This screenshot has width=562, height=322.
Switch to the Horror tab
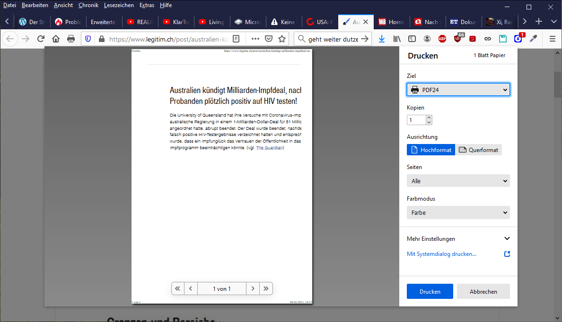tap(391, 22)
